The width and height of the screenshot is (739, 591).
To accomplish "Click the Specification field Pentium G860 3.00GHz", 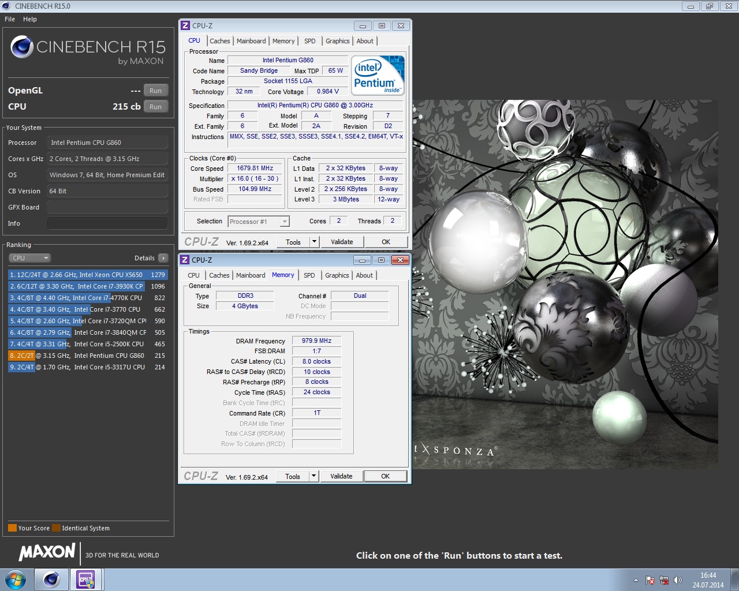I will tap(315, 106).
